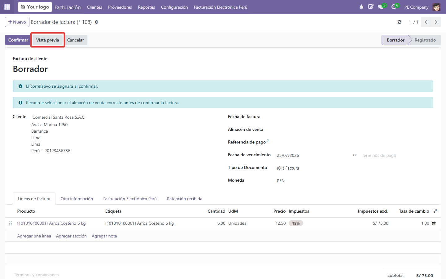Open the edit pencil icon in top bar
Screen dimensions: 446x279
[x=371, y=7]
